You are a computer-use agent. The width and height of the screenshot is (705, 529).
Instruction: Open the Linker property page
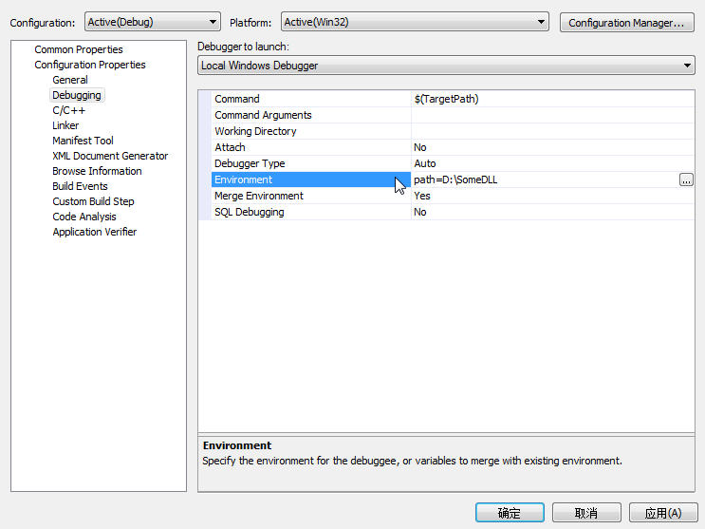pyautogui.click(x=65, y=125)
